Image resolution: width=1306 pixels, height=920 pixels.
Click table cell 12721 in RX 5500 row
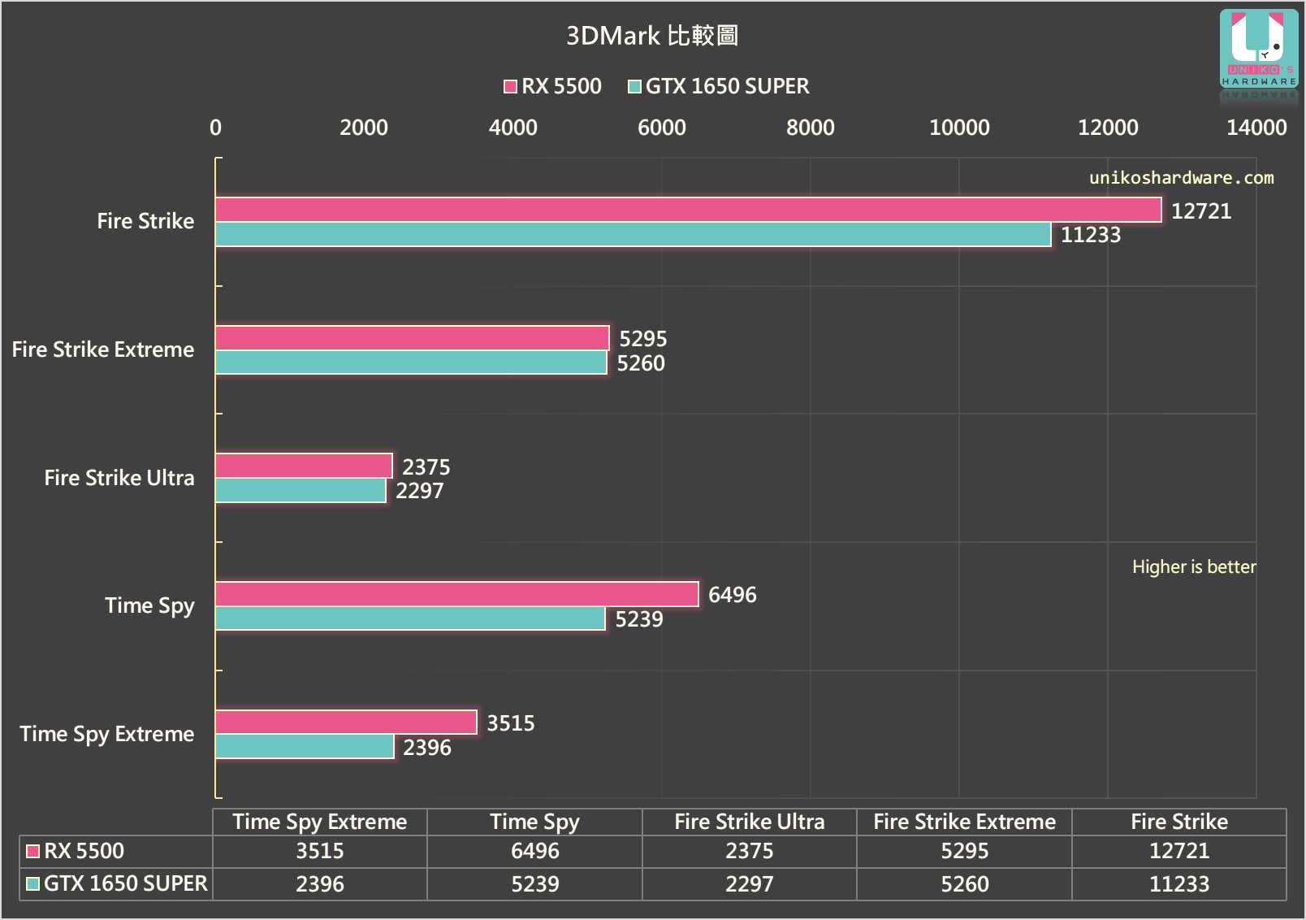(1179, 851)
